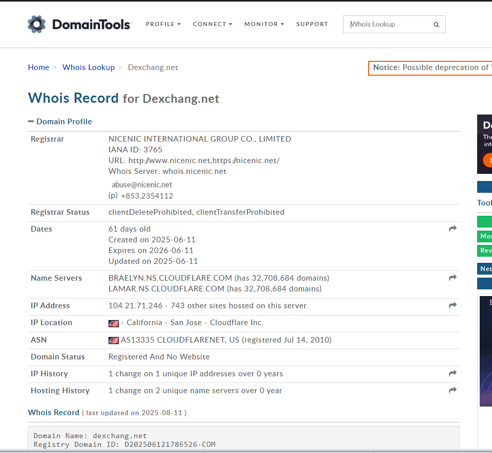Click the search magnifier icon in Whois Lookup
The height and width of the screenshot is (453, 492).
[x=436, y=25]
